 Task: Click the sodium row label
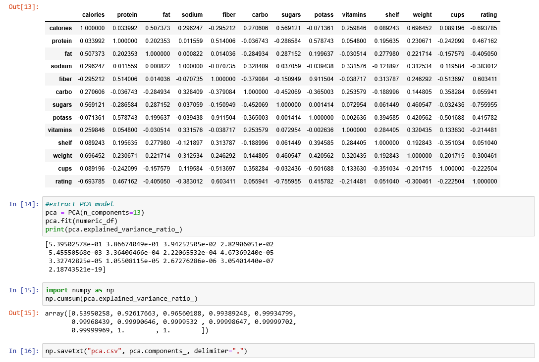(61, 66)
